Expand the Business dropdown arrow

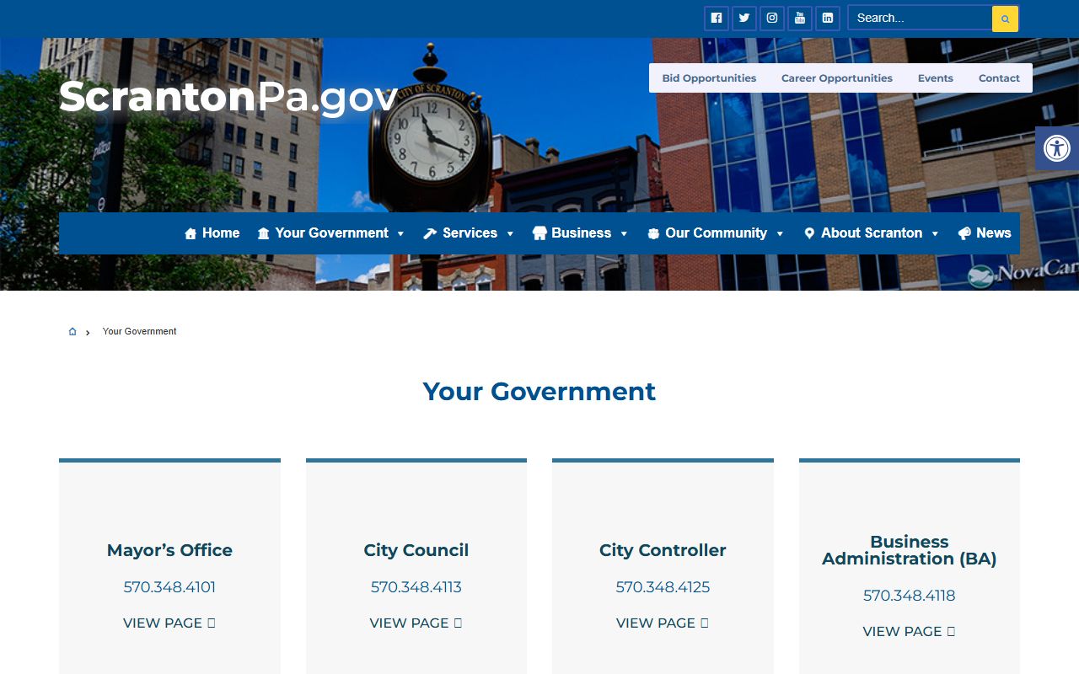coord(624,234)
